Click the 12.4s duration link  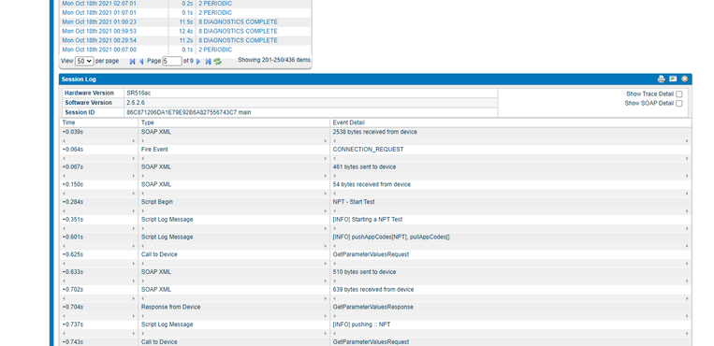(x=186, y=31)
